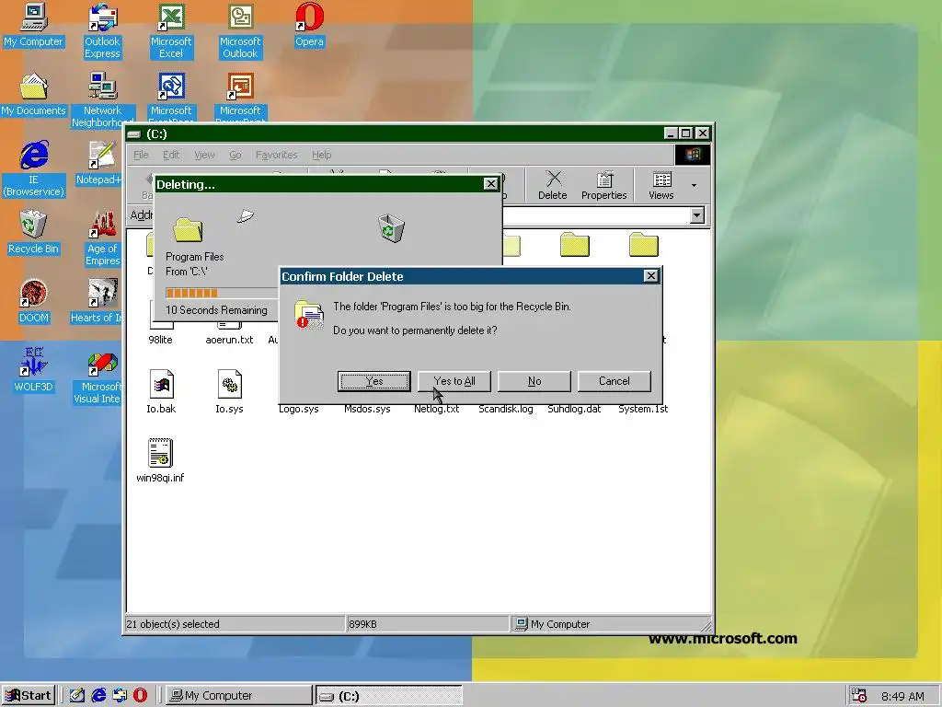Open the Help menu in (C:) window
Viewport: 942px width, 707px height.
click(321, 155)
